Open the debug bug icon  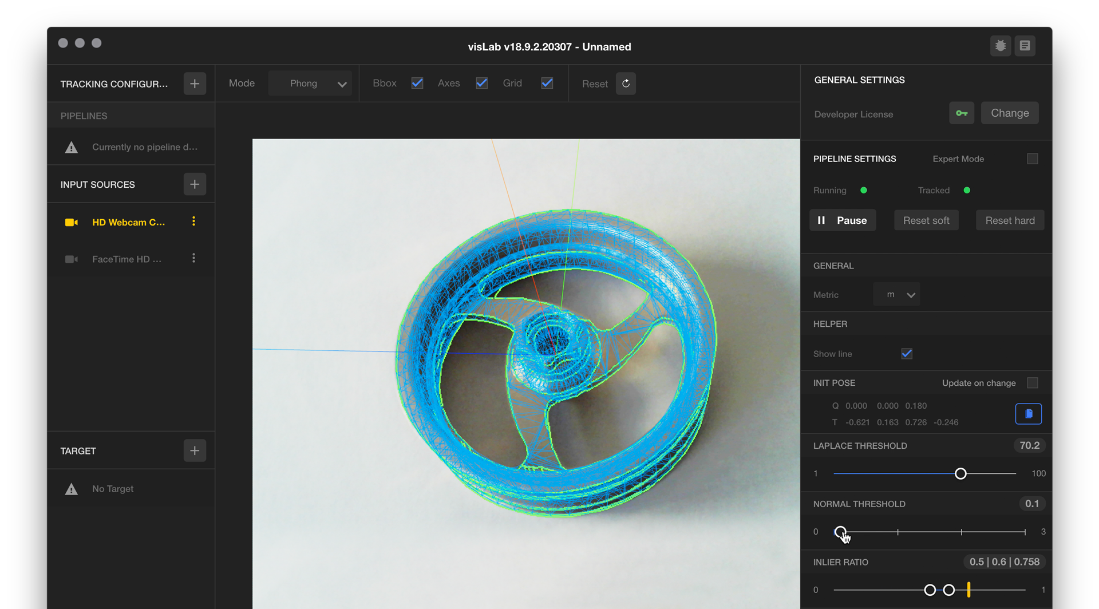click(x=1000, y=46)
